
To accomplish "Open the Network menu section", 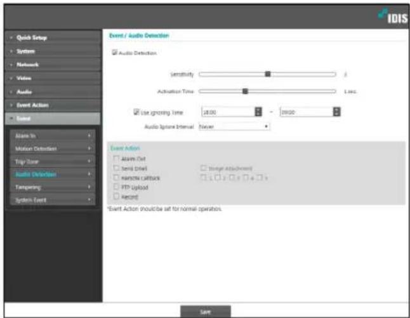I will point(53,65).
